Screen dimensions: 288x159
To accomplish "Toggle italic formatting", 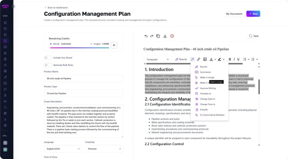I will [234, 59].
